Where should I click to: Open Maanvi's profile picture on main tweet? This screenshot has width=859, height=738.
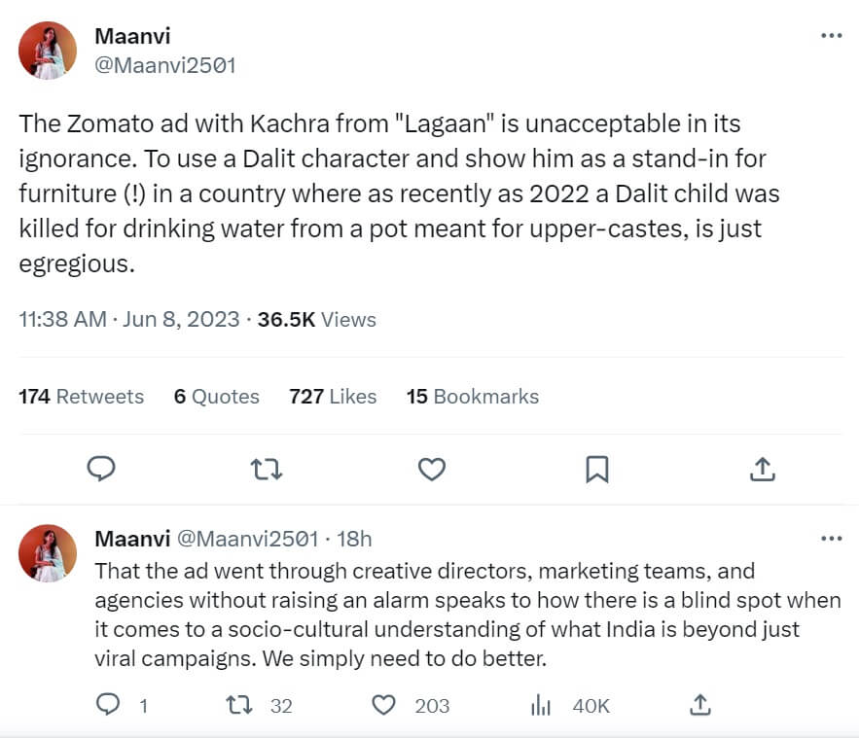47,51
